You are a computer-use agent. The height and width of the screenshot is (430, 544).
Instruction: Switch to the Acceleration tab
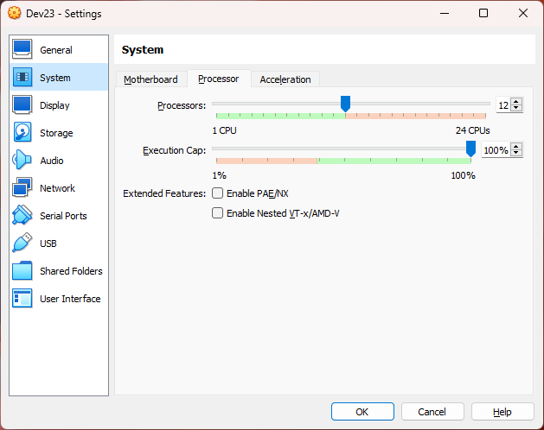[x=285, y=79]
